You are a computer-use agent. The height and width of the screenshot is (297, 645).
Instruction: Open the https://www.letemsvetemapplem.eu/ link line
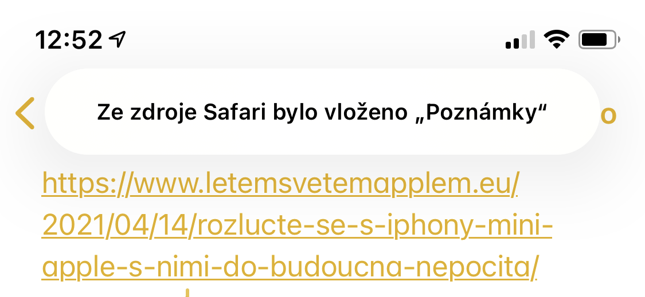(x=280, y=185)
